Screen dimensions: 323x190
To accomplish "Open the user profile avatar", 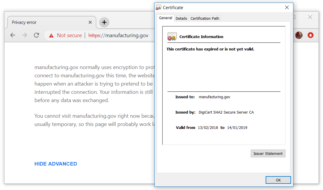I will click(x=299, y=35).
